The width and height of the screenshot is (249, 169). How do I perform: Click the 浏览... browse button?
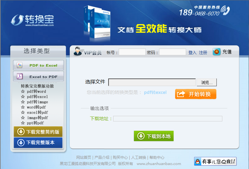207,82
